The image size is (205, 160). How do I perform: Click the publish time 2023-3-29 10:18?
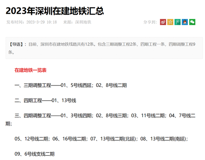(x=42, y=22)
